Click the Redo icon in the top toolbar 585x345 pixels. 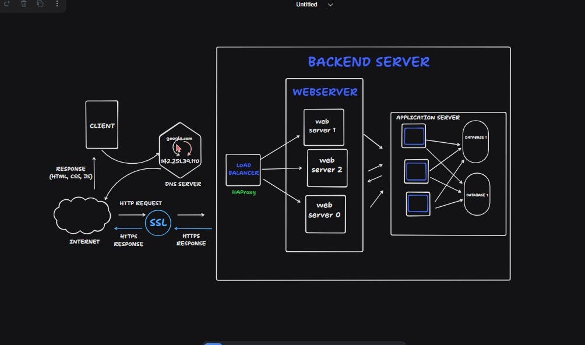point(7,4)
